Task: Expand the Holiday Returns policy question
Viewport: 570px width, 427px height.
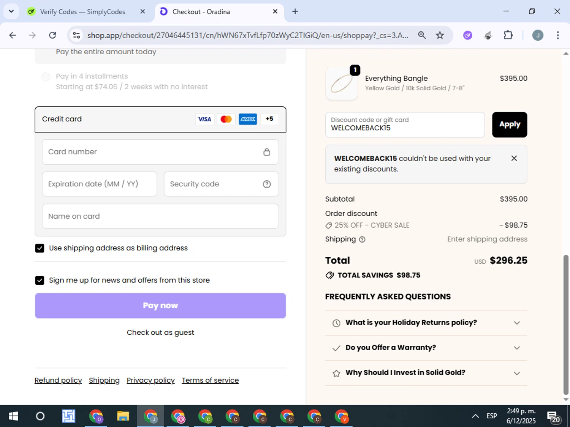Action: (426, 323)
